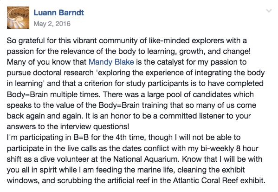This screenshot has width=278, height=192.
Task: Open Luann Barndt's profile name link
Action: point(58,13)
